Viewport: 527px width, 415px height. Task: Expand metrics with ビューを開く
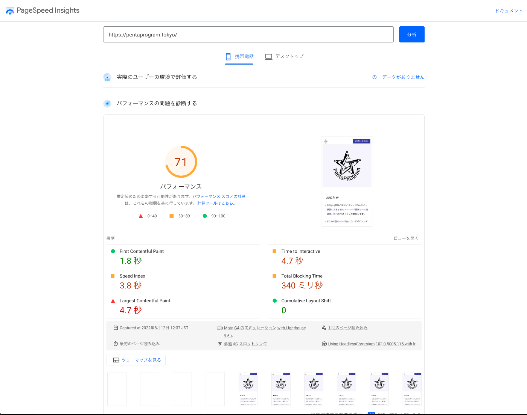(406, 238)
